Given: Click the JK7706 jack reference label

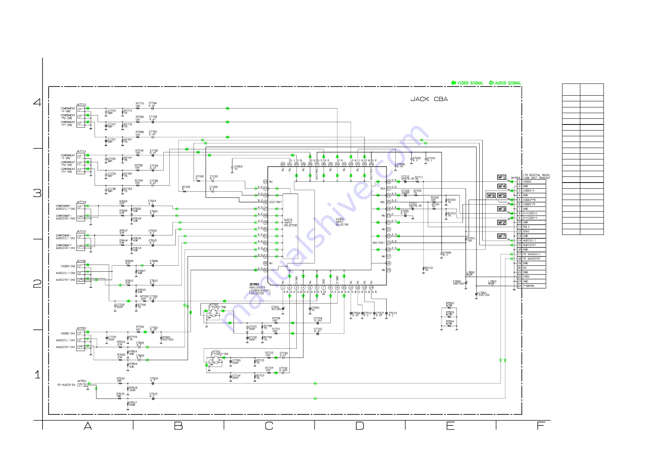Looking at the screenshot, I should coord(81,261).
